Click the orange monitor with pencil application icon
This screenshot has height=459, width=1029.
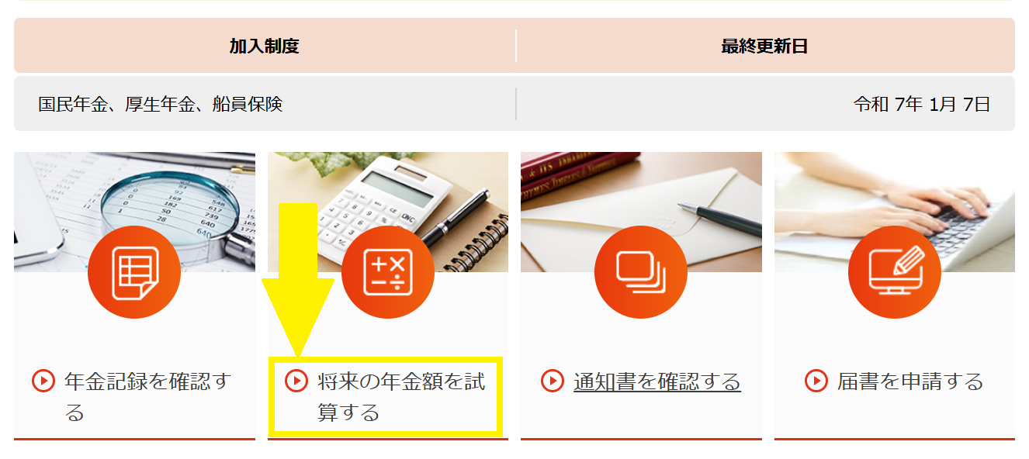coord(895,272)
